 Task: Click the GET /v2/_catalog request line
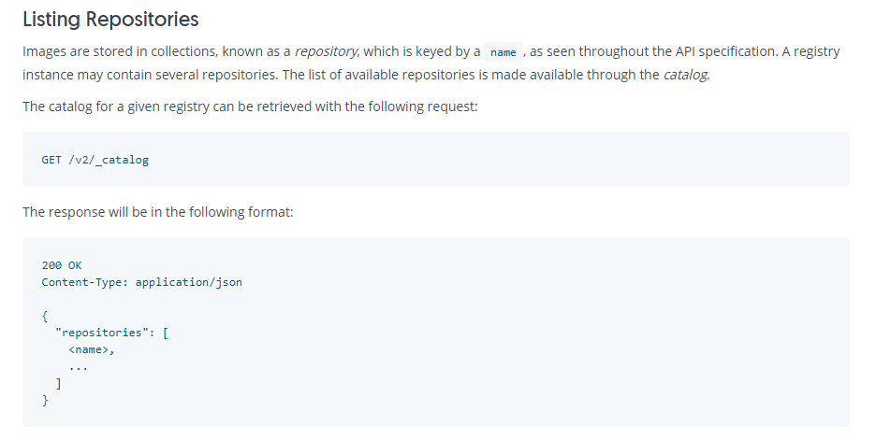95,160
